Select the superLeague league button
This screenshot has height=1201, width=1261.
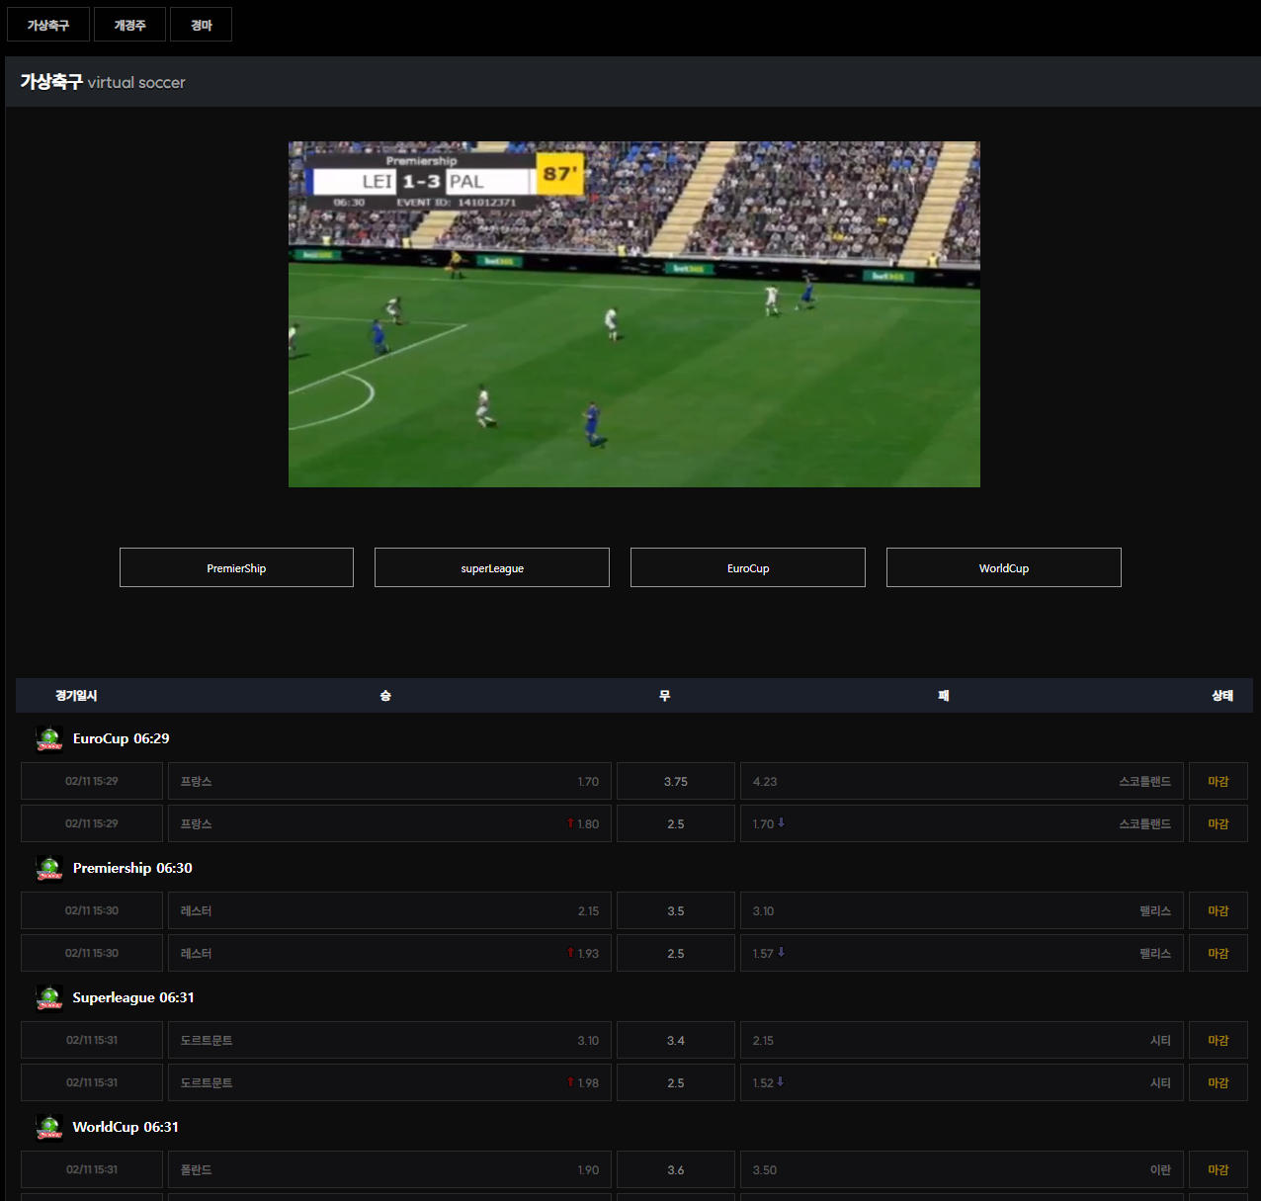(x=492, y=567)
